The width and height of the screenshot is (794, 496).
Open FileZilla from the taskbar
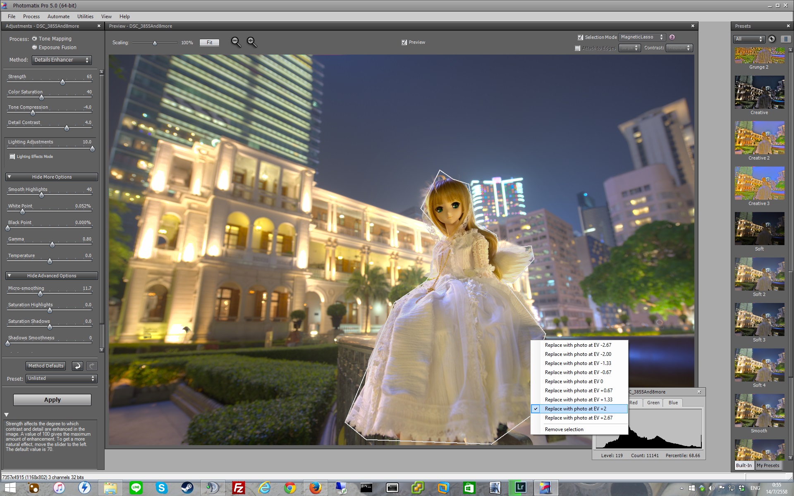[239, 488]
